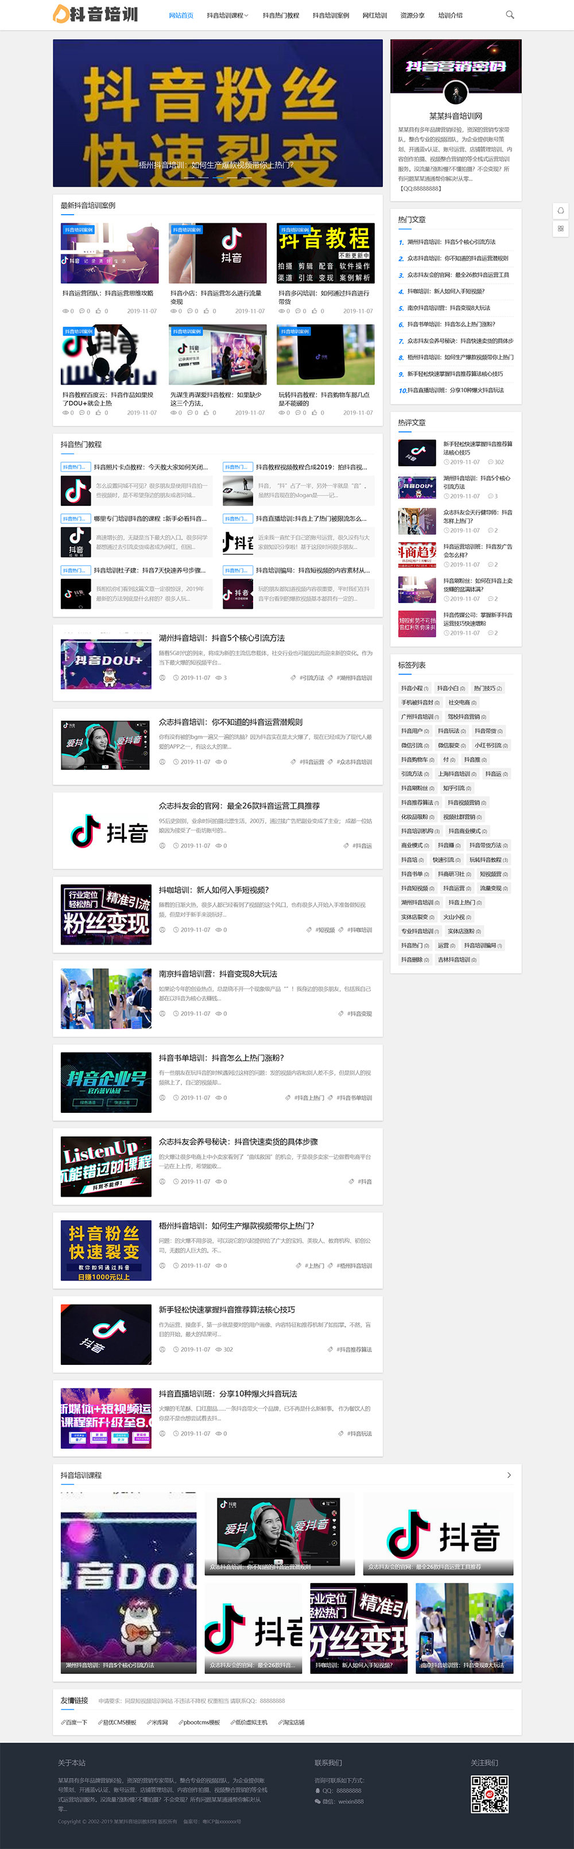Image resolution: width=574 pixels, height=1849 pixels.
Task: Open the floating QQ contact icon
Action: [x=561, y=210]
